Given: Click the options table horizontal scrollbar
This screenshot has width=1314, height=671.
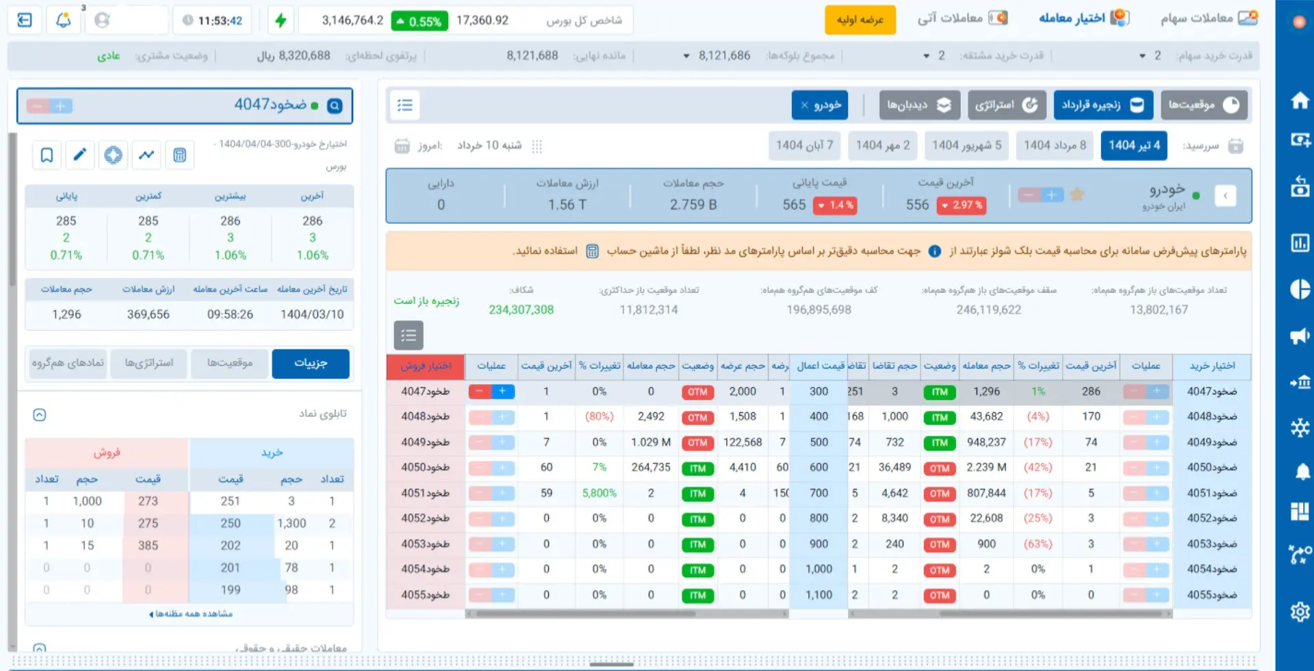Looking at the screenshot, I should 586,614.
